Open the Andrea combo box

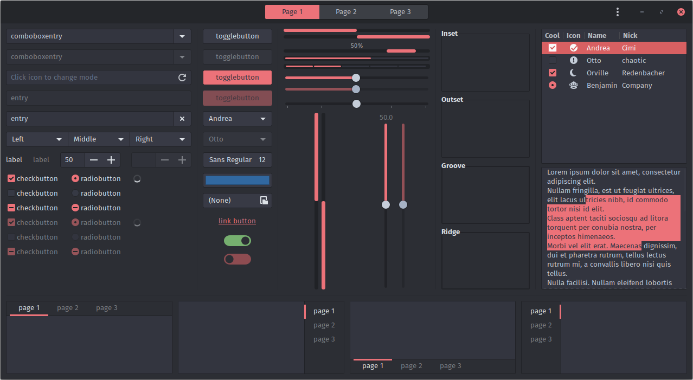click(x=238, y=119)
